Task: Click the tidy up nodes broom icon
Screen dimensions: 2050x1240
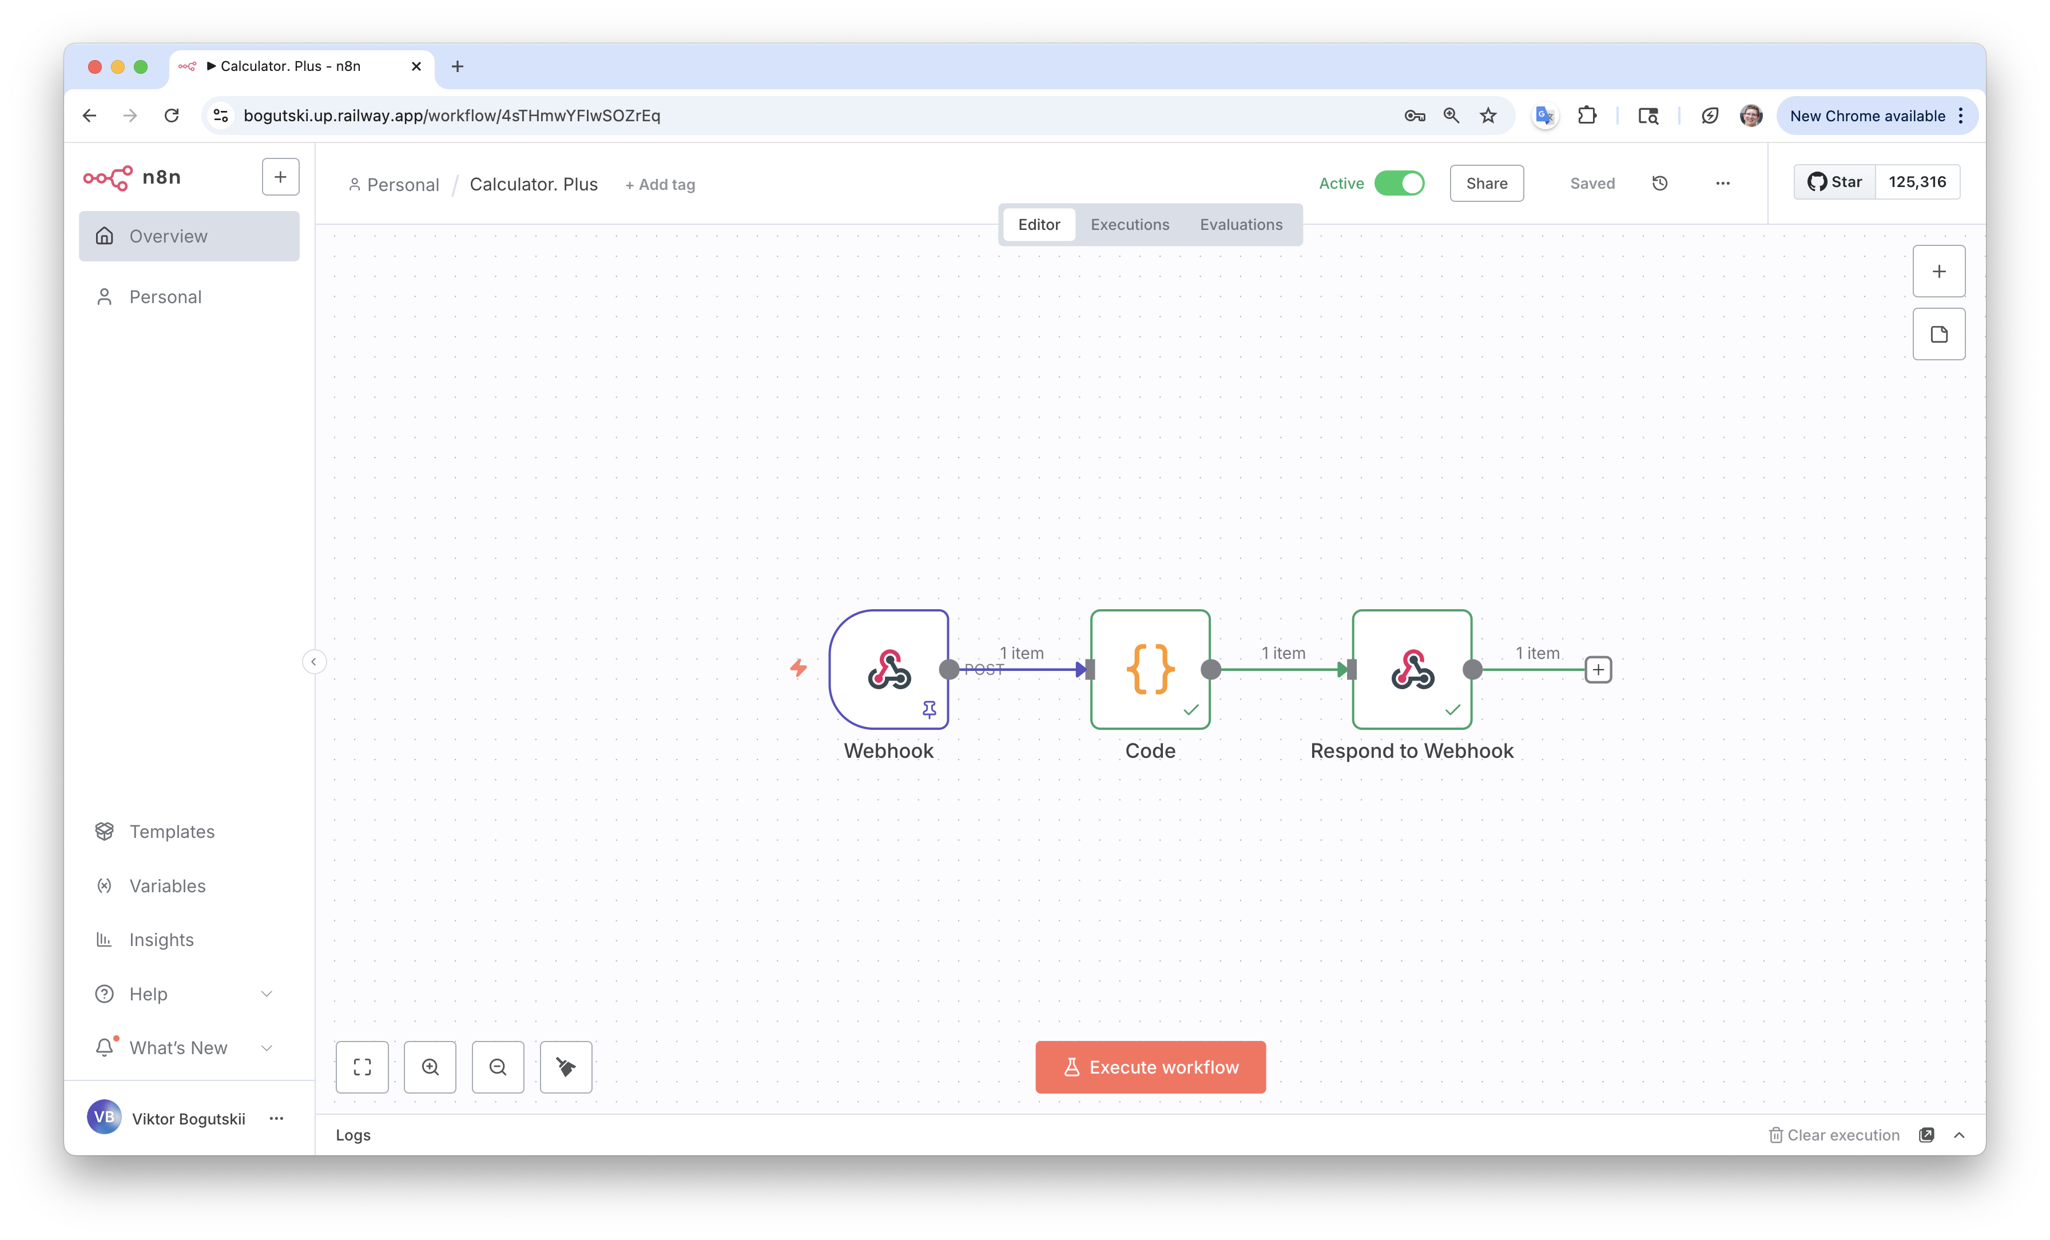Action: pos(566,1067)
